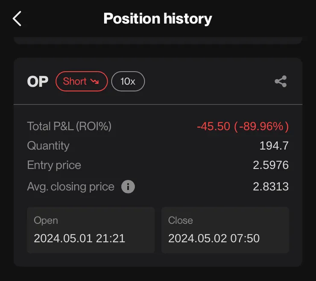Select the OP symbol name
The image size is (316, 281).
coord(38,82)
